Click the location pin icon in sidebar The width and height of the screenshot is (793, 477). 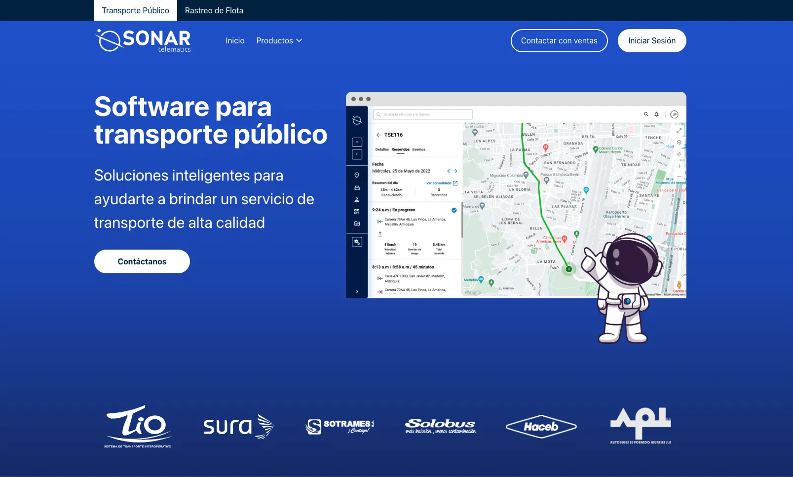[357, 175]
